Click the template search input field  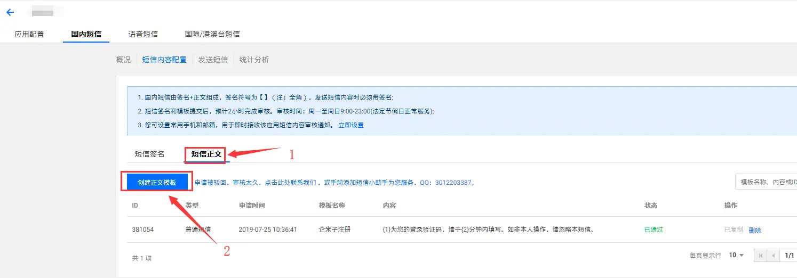tap(766, 182)
